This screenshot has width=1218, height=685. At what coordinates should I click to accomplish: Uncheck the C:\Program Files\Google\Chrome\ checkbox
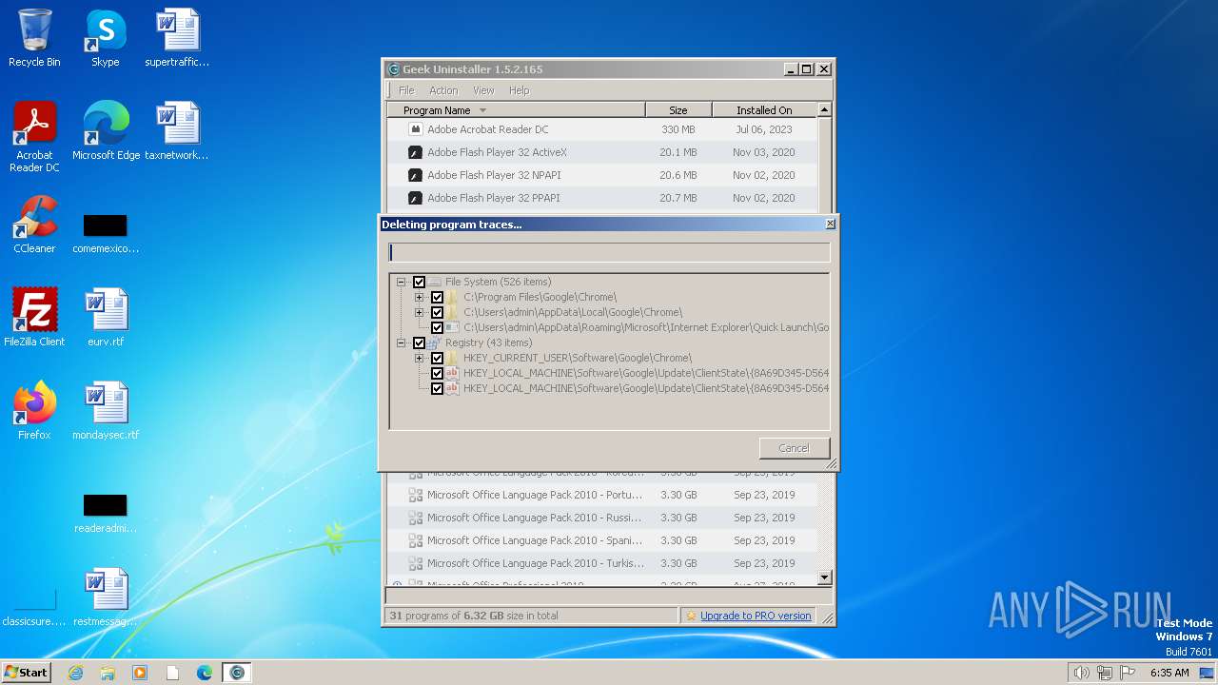click(437, 297)
